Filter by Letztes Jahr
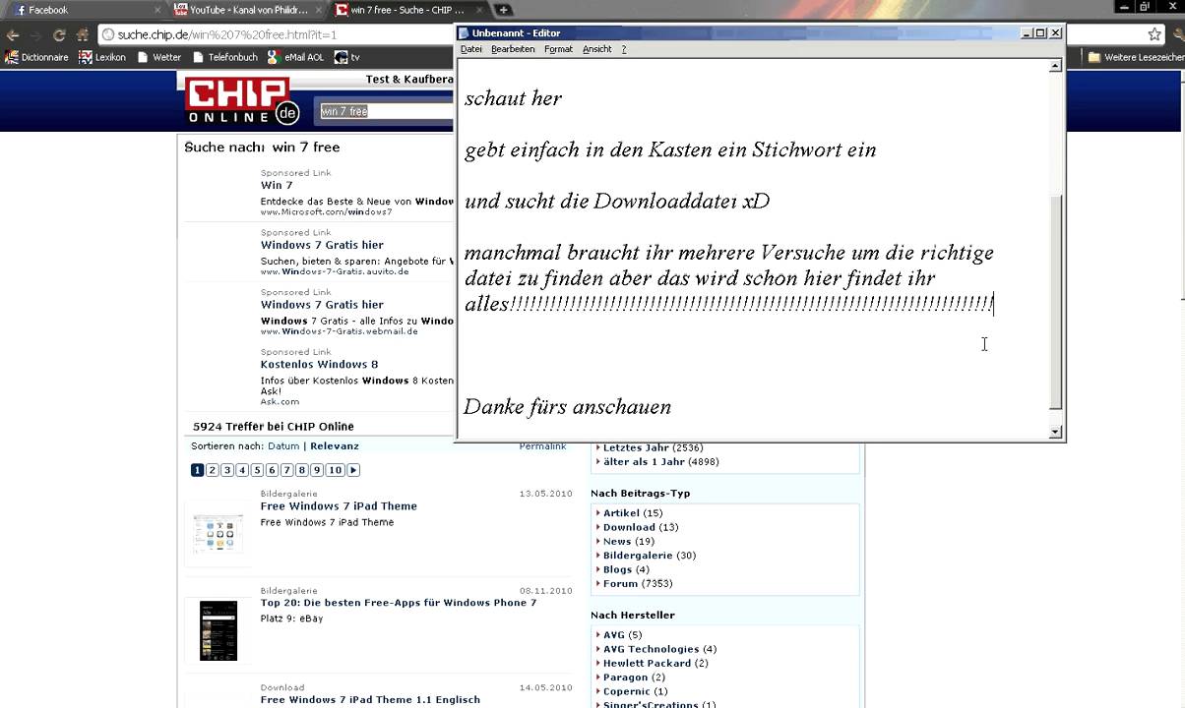The height and width of the screenshot is (708, 1185). pos(636,447)
